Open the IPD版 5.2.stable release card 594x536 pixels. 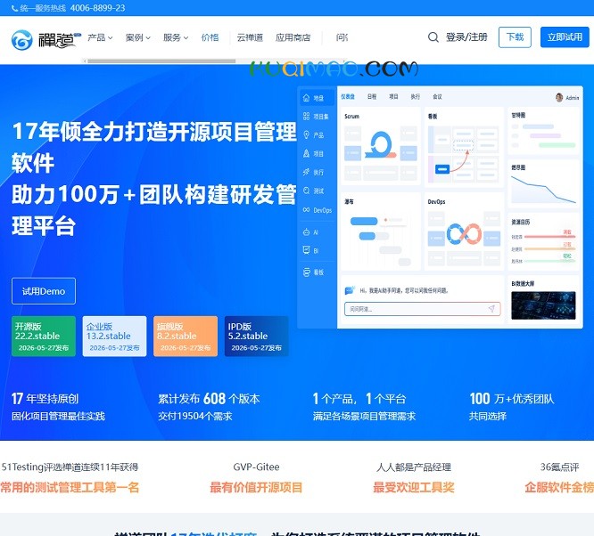click(257, 337)
